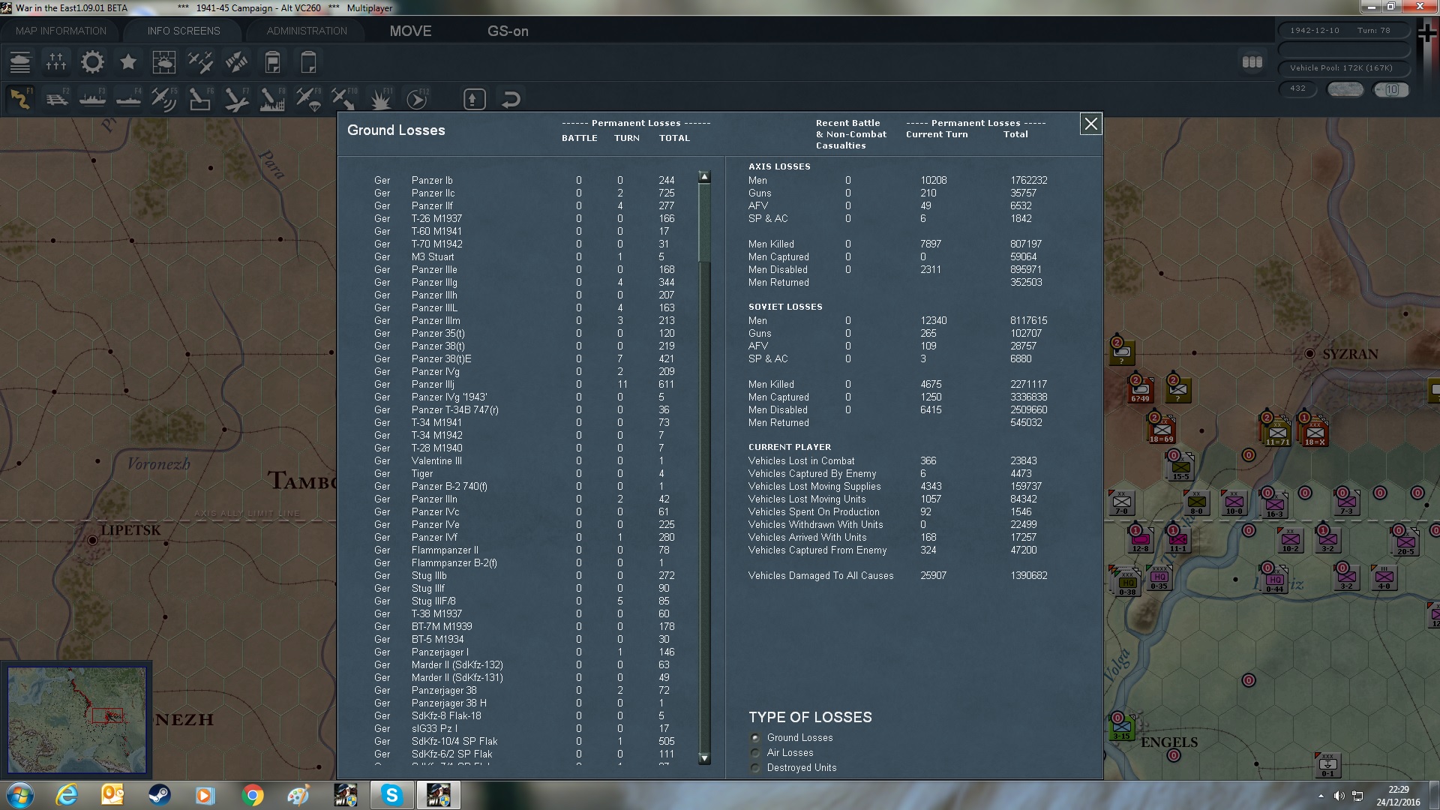Close the Ground Losses window
The image size is (1440, 810).
tap(1090, 124)
